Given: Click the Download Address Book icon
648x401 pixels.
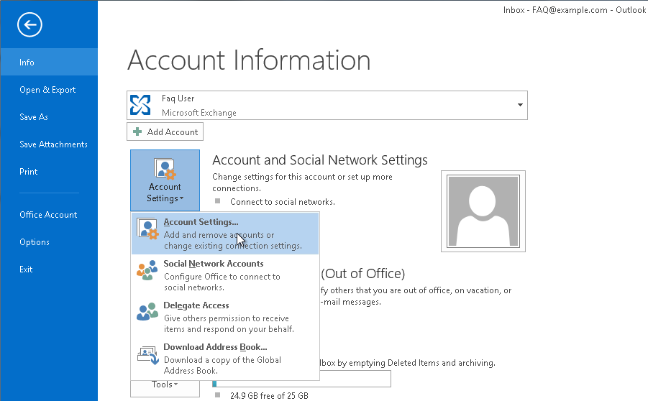Looking at the screenshot, I should pyautogui.click(x=148, y=355).
